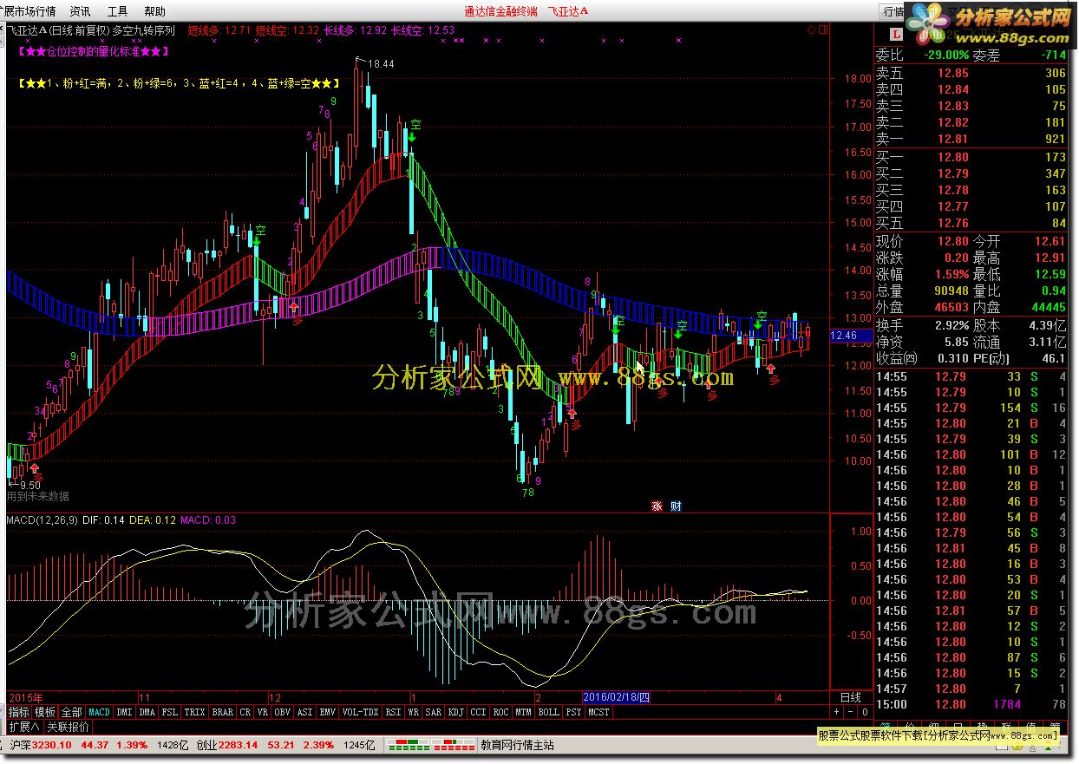Select the RSI indicator tab
The width and height of the screenshot is (1079, 764).
point(393,712)
